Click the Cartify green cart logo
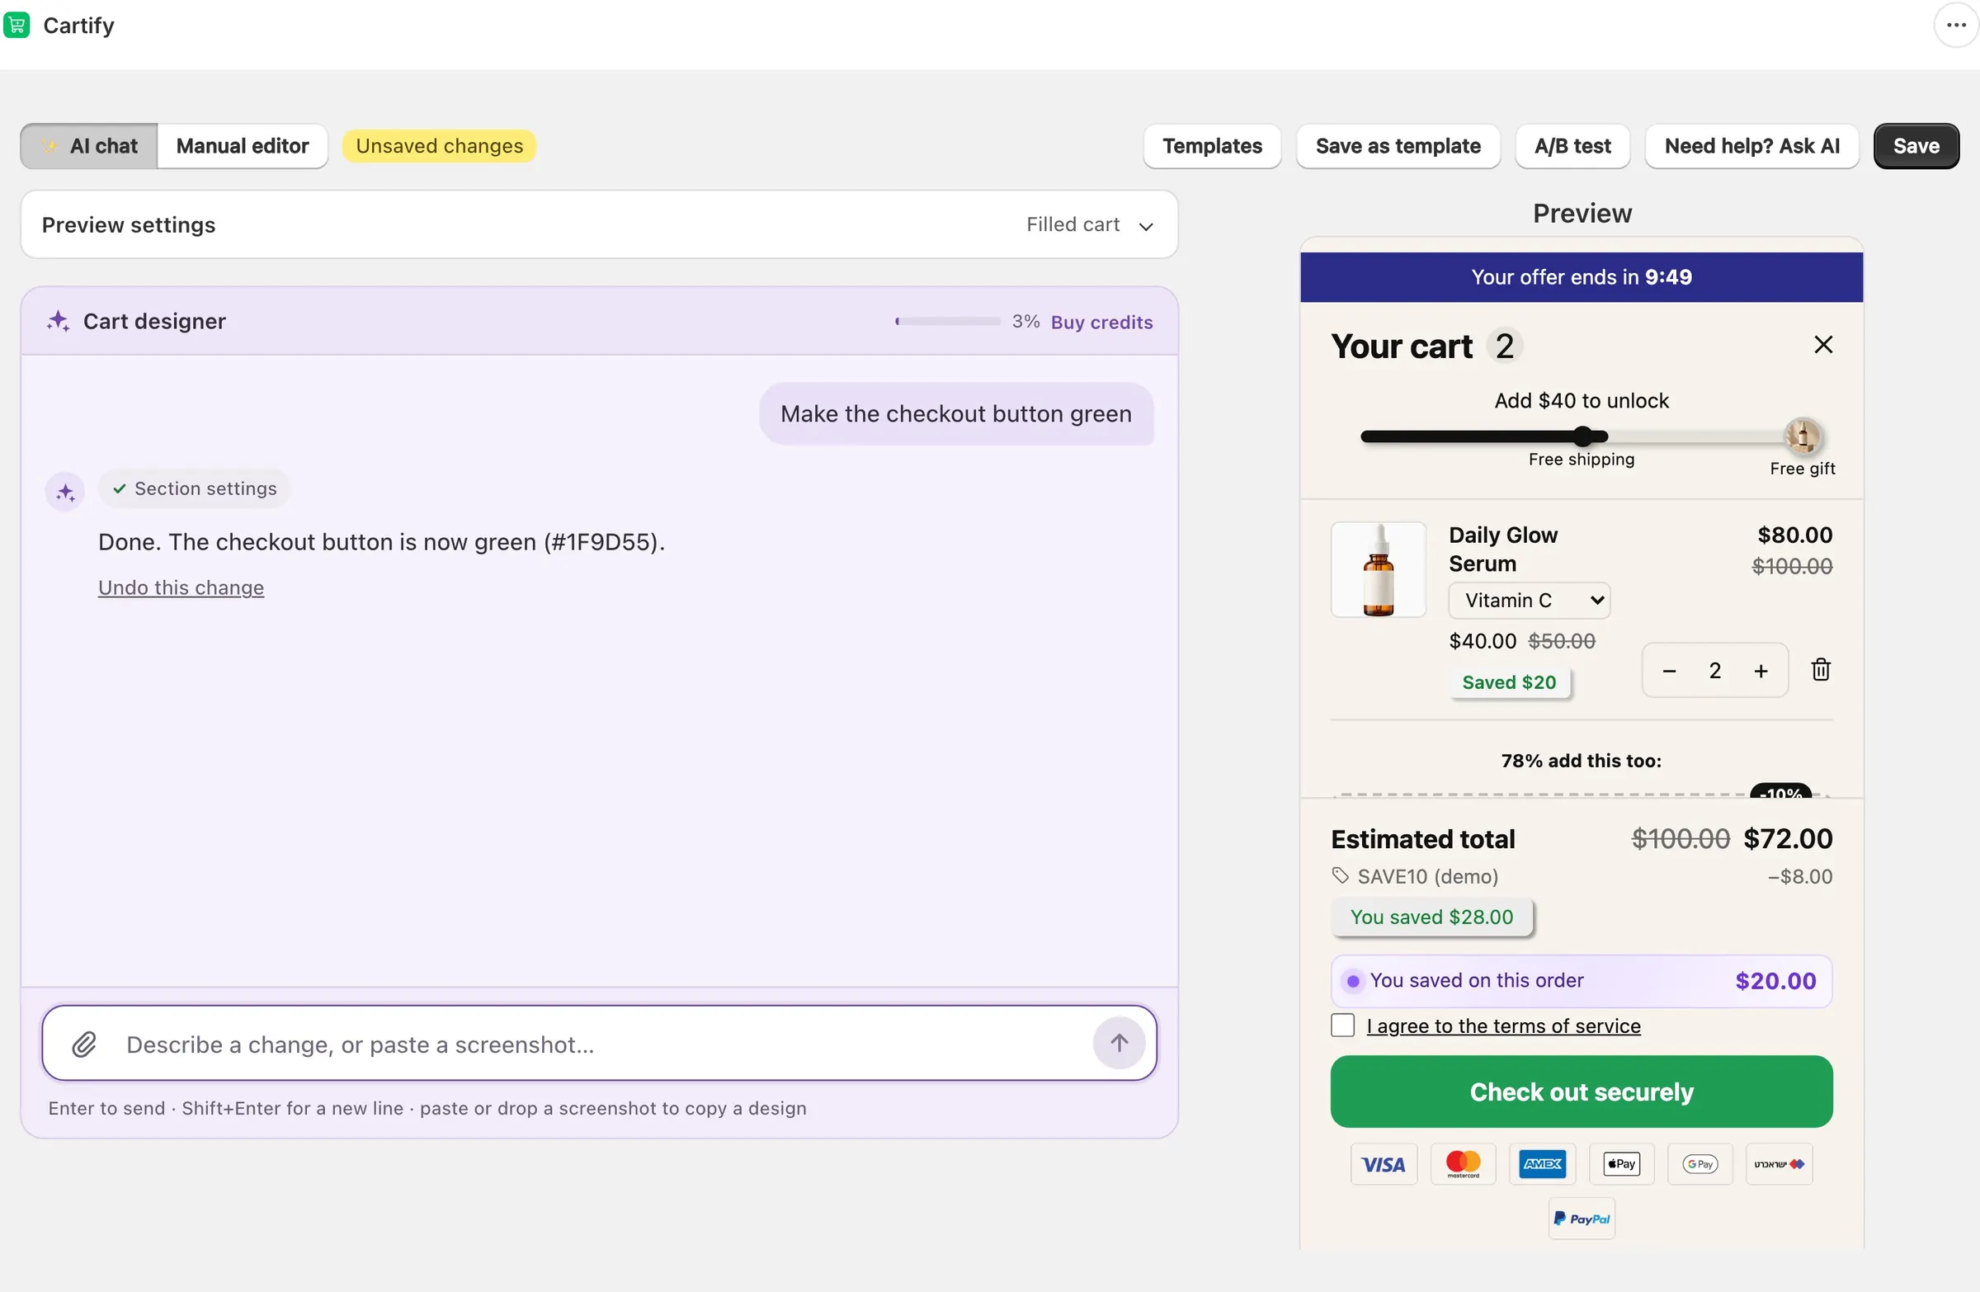Screen dimensions: 1980x1292 pos(16,25)
